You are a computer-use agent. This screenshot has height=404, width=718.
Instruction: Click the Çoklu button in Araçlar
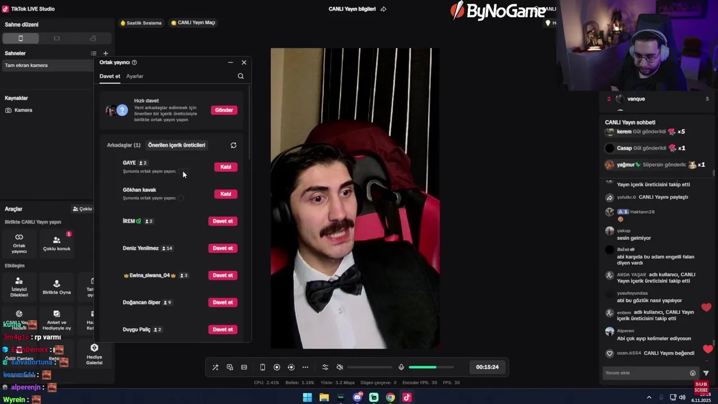[x=82, y=209]
